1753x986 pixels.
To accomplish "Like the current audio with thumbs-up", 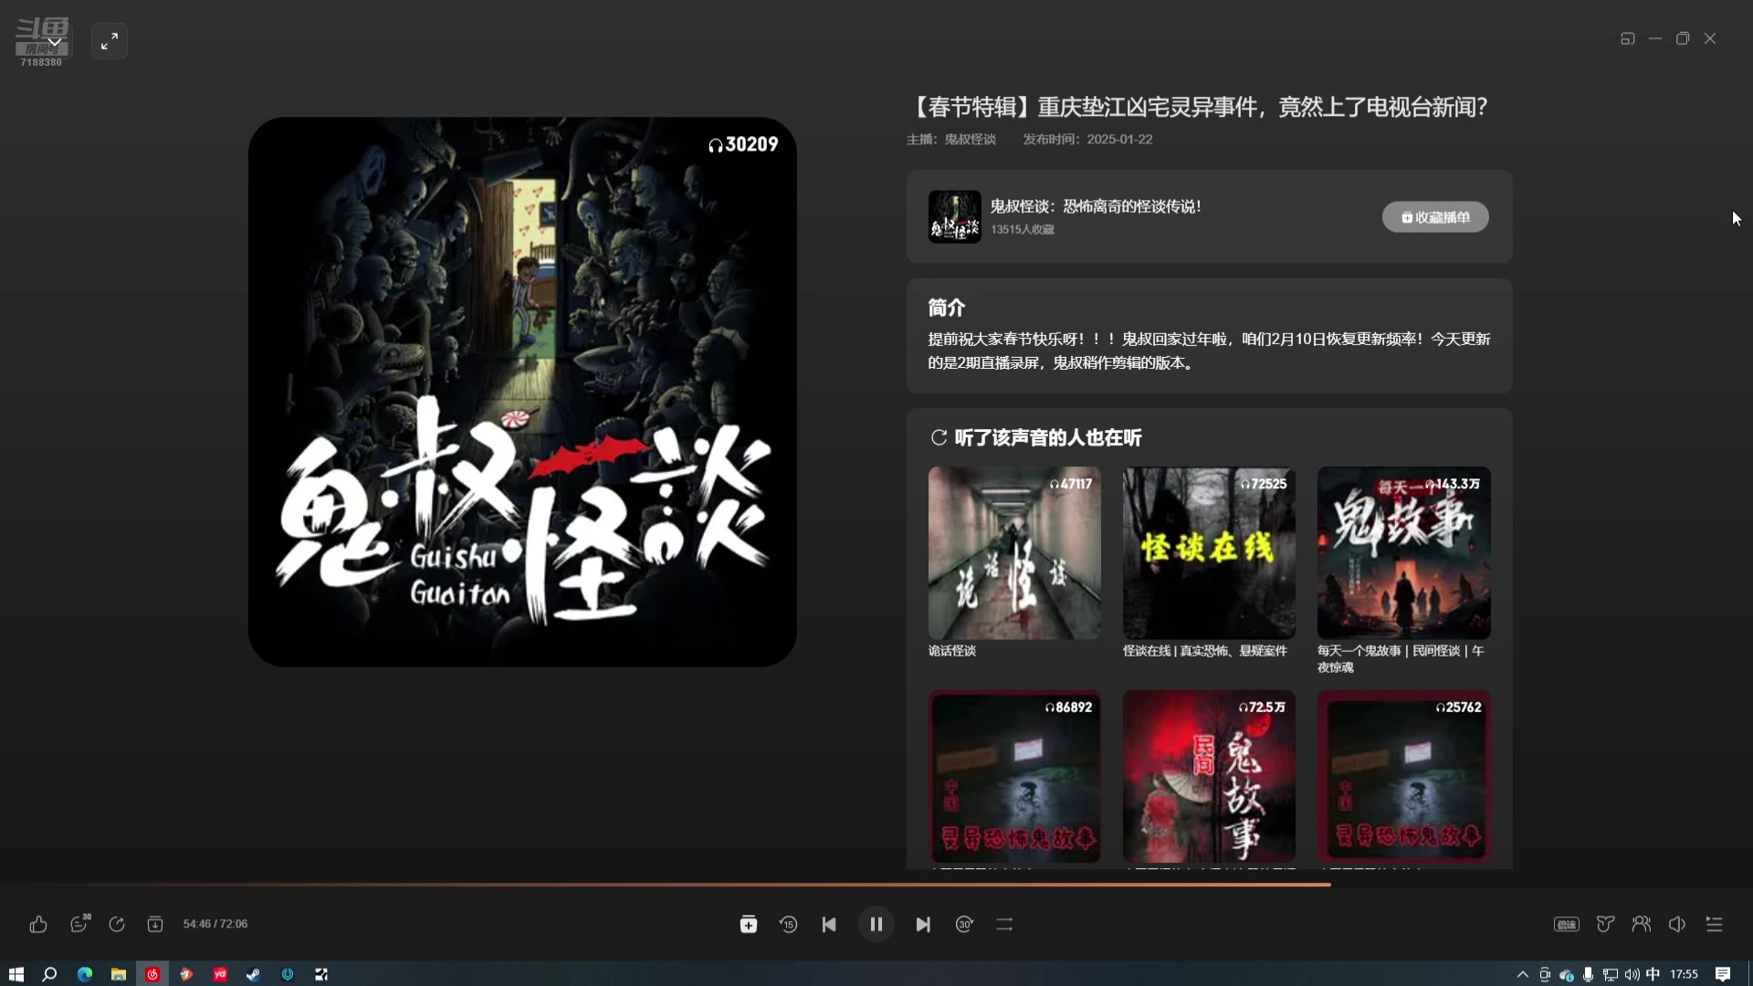I will pos(38,924).
